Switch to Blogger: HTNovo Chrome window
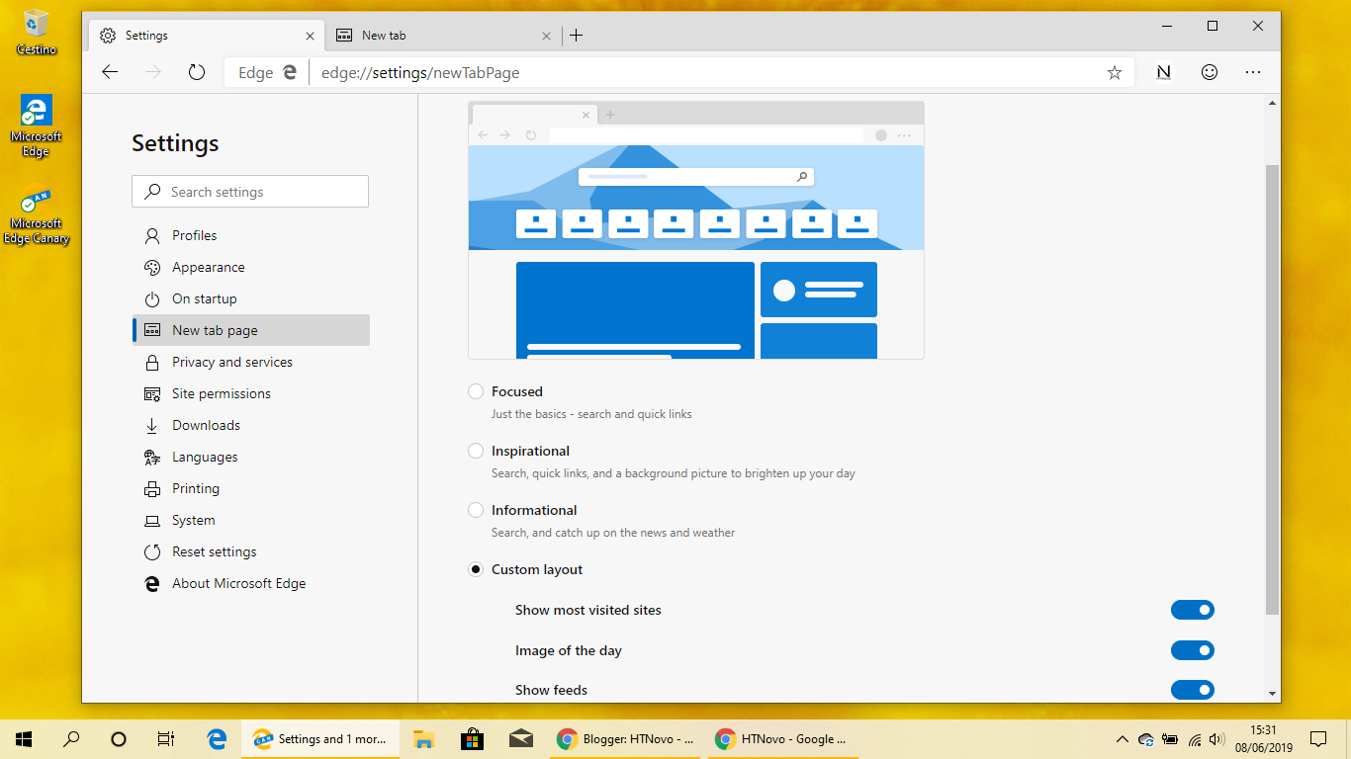This screenshot has height=759, width=1351. tap(625, 739)
